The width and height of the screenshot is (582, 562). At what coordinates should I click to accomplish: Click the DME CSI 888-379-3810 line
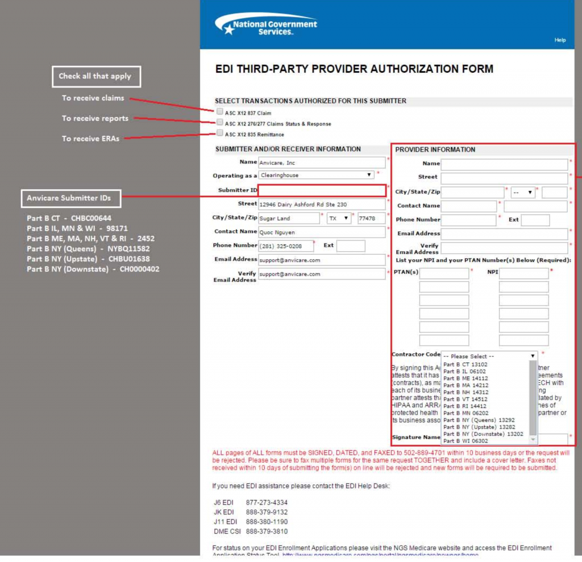tap(251, 531)
